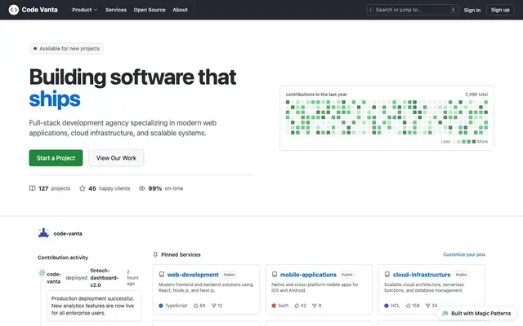
Task: Focus the Search or jump to field
Action: point(413,10)
